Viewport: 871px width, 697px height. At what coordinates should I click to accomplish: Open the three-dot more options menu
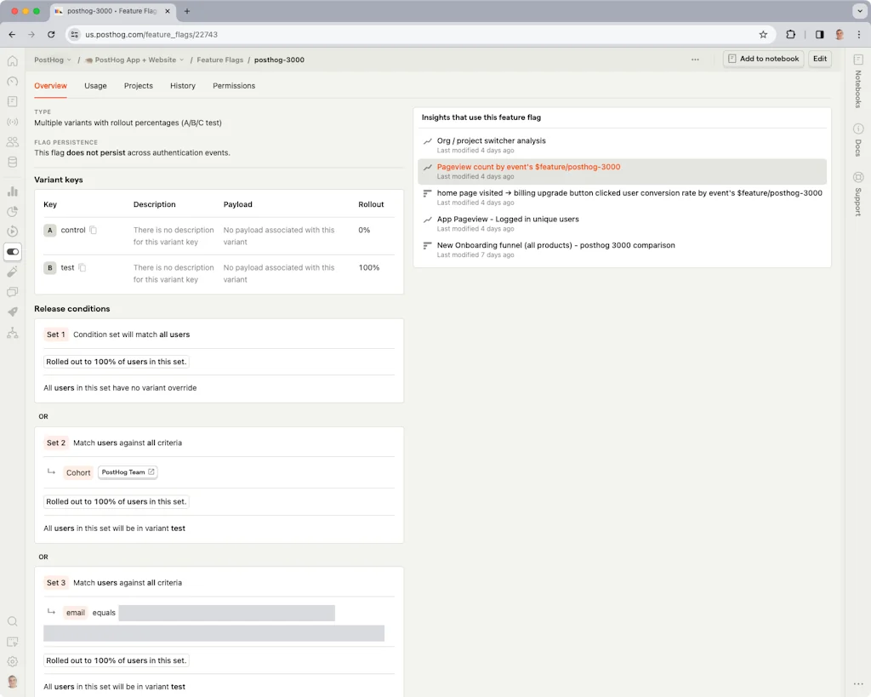[695, 59]
